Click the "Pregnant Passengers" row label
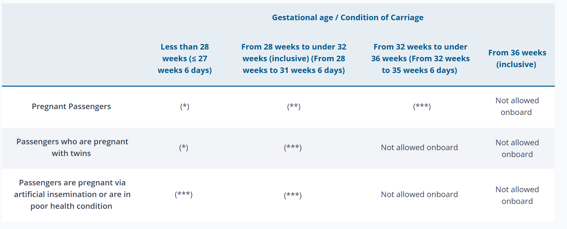 [71, 107]
